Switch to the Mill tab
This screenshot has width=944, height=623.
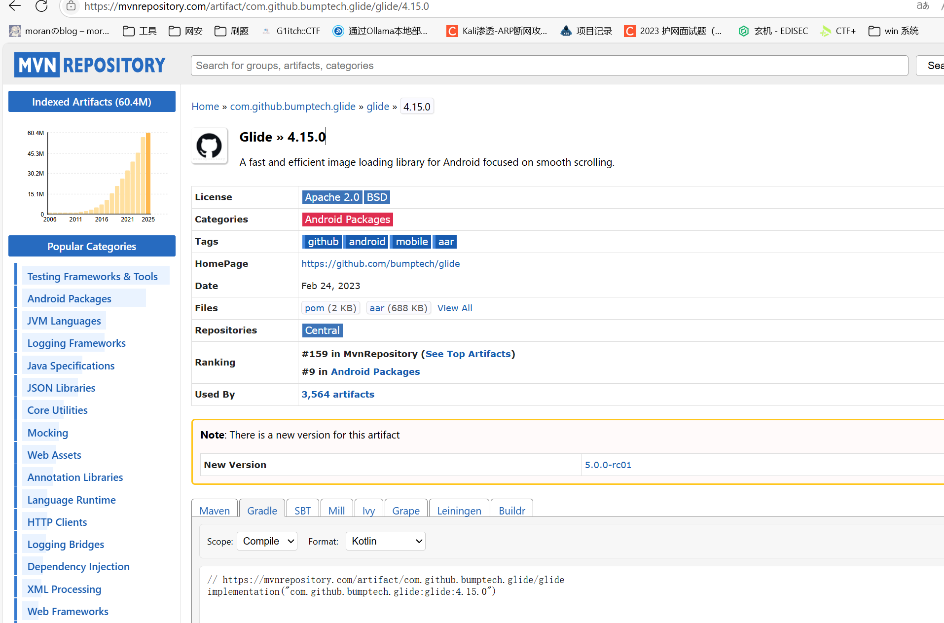click(336, 510)
